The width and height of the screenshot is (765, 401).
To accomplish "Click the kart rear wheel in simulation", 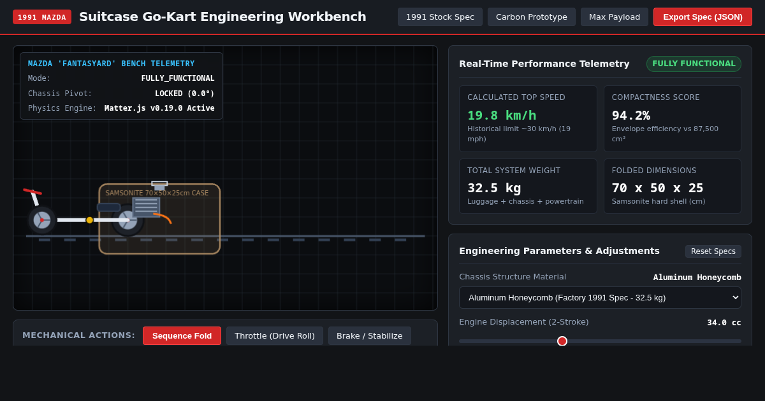I will pyautogui.click(x=127, y=220).
